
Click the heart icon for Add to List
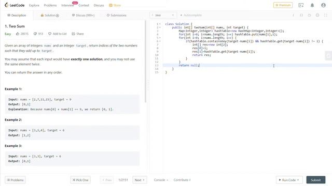(x=50, y=34)
